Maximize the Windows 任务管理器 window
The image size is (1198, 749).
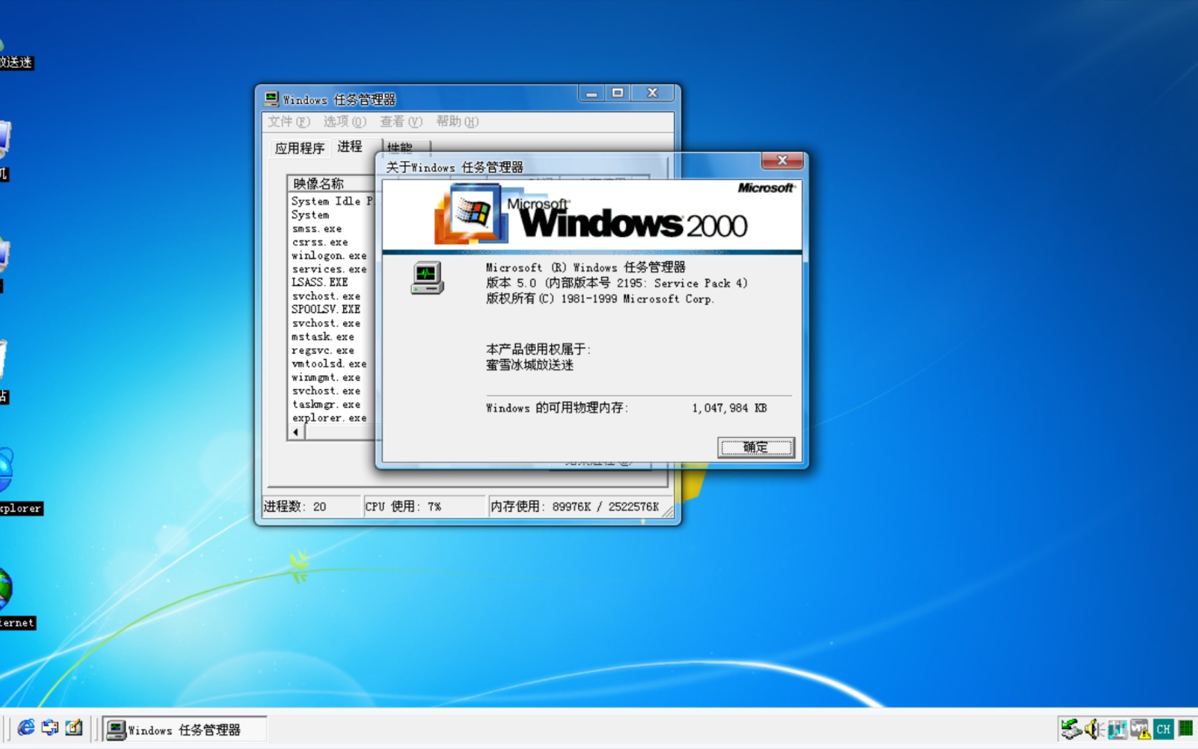tap(617, 93)
